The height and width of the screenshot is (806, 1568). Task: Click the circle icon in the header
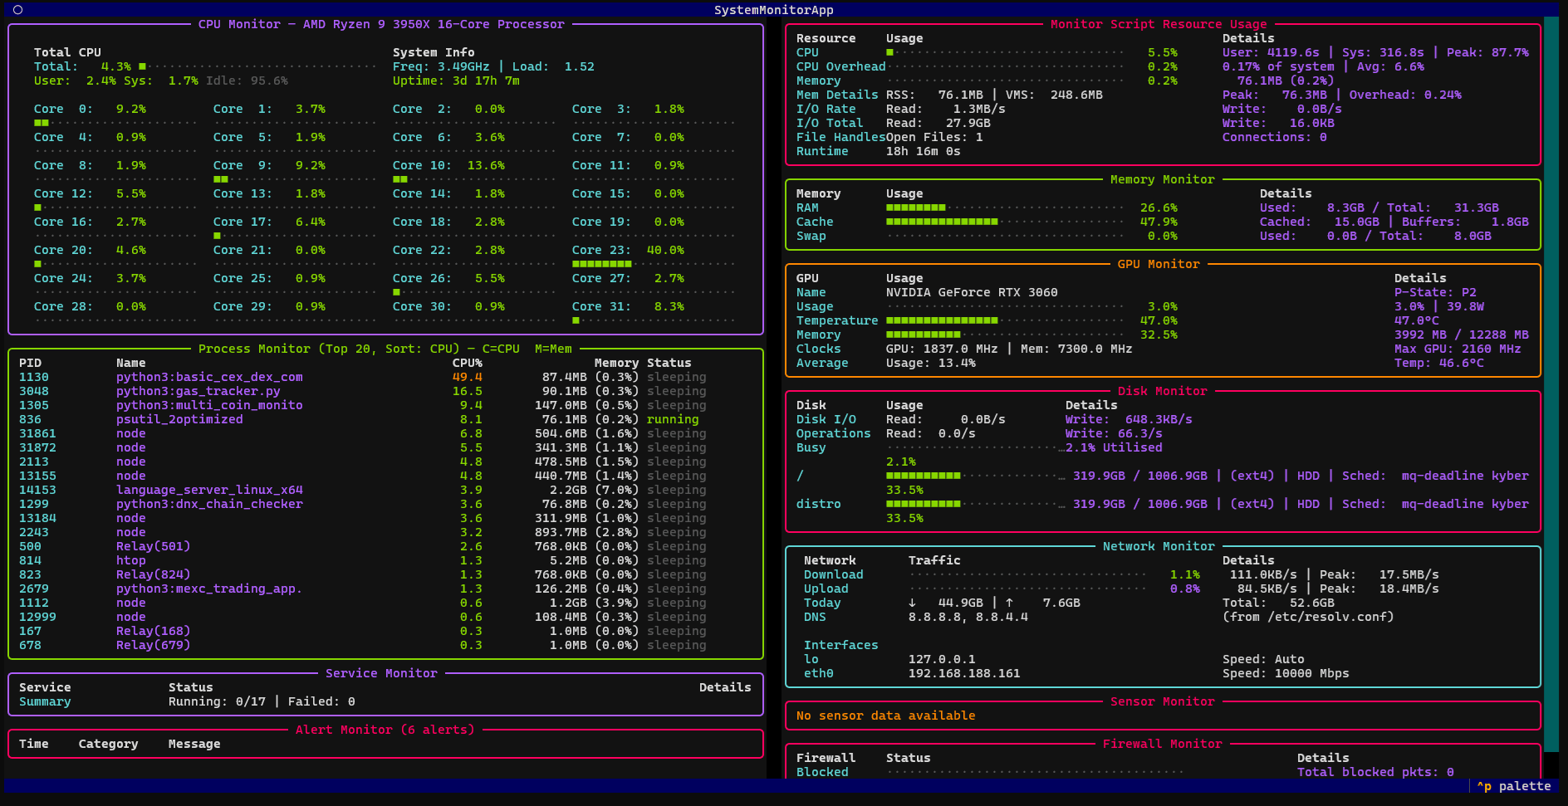coord(17,10)
